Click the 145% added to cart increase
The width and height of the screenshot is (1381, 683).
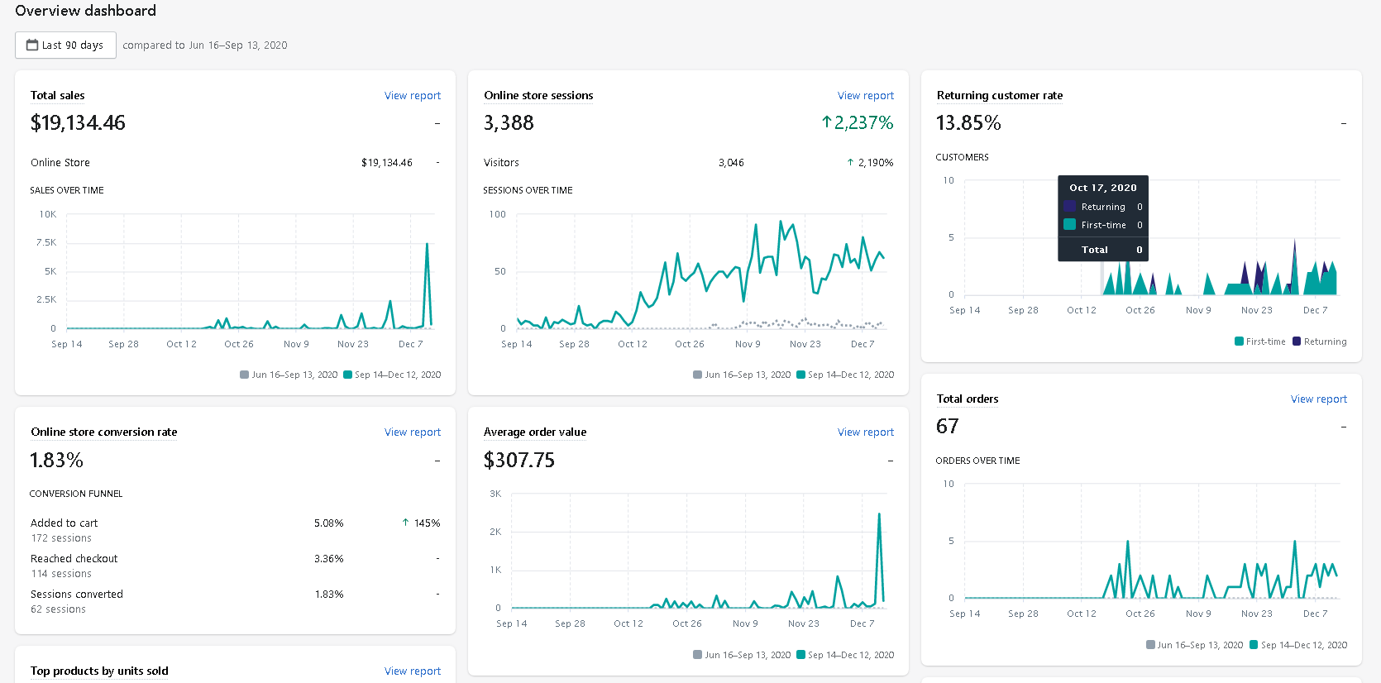pyautogui.click(x=421, y=523)
